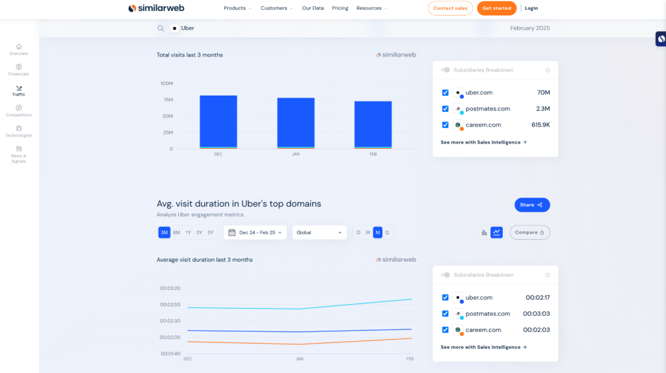This screenshot has height=373, width=666.
Task: Open the Similarweb extension tab at right edge
Action: [x=661, y=39]
